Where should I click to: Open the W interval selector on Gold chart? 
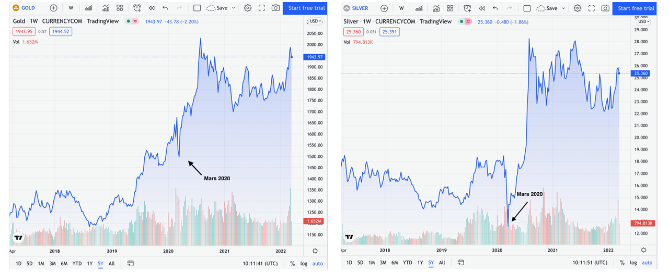(71, 8)
